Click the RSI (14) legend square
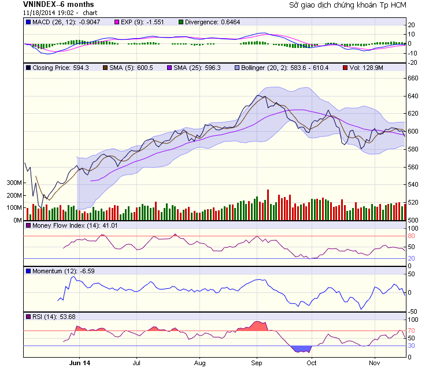This screenshot has width=429, height=375. (28, 316)
